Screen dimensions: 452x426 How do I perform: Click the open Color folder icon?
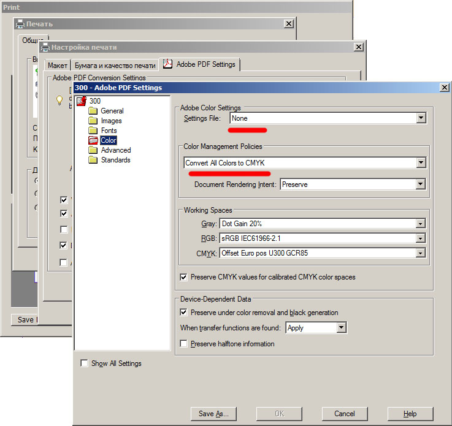coord(93,140)
